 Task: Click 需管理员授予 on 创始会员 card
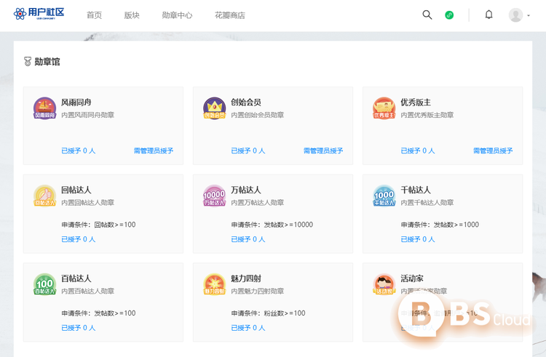click(x=323, y=151)
